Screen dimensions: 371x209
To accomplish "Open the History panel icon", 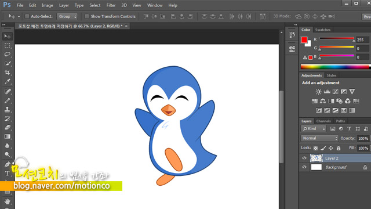I will pyautogui.click(x=292, y=35).
